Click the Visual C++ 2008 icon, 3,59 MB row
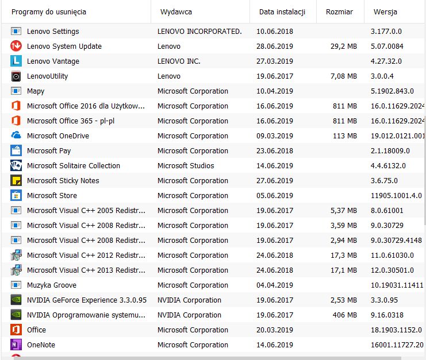This screenshot has width=426, height=360. 16,225
